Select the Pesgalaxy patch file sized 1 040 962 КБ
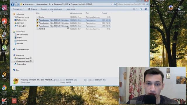The width and height of the screenshot is (187, 105). tap(73, 26)
